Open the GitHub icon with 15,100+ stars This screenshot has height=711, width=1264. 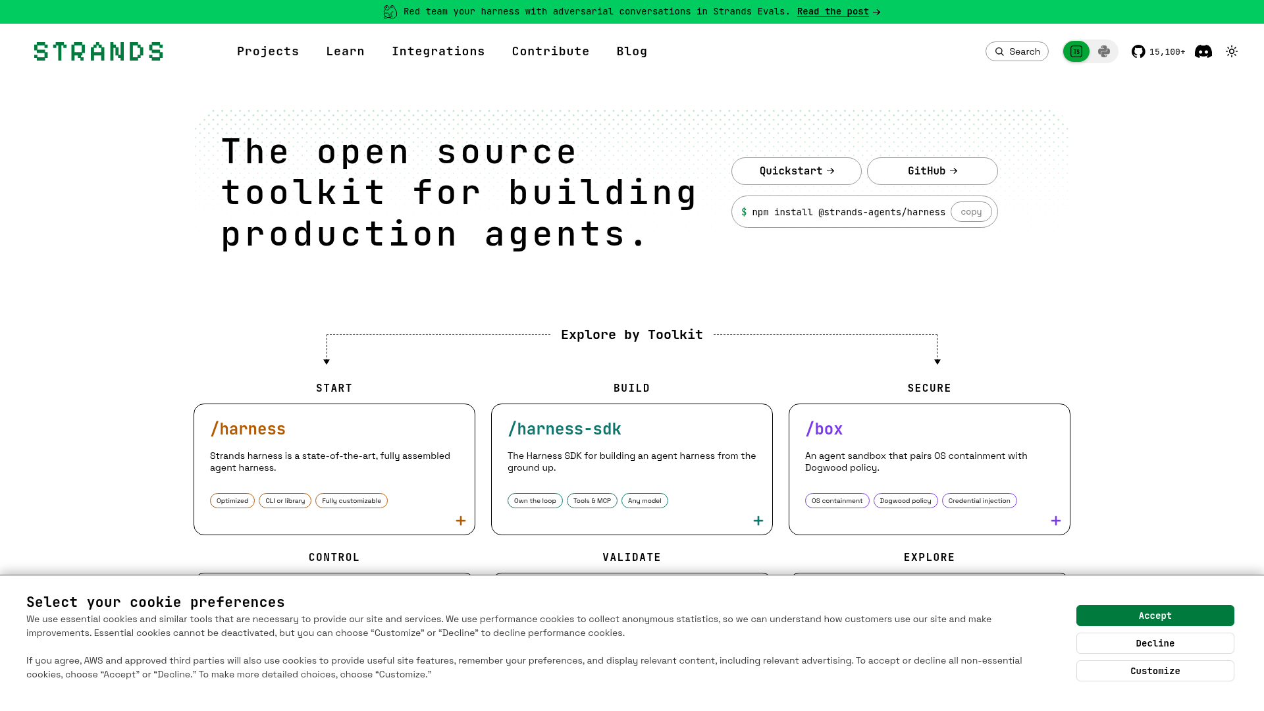coord(1158,51)
